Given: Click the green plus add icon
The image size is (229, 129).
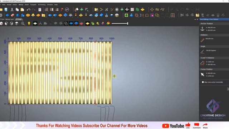Looking at the screenshot, I should point(126,15).
